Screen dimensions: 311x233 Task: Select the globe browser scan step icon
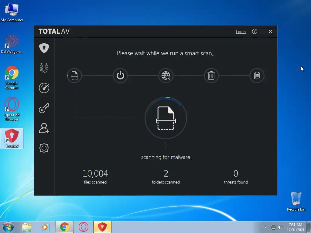[x=166, y=76]
